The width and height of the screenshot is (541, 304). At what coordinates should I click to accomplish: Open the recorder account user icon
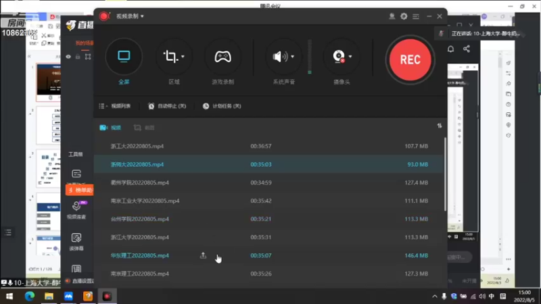[392, 16]
